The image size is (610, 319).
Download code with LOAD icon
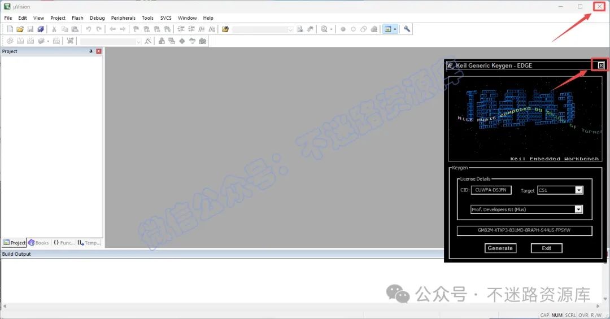71,41
